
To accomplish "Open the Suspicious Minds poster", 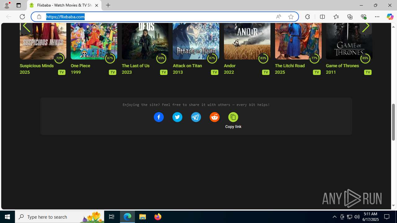I will point(43,41).
